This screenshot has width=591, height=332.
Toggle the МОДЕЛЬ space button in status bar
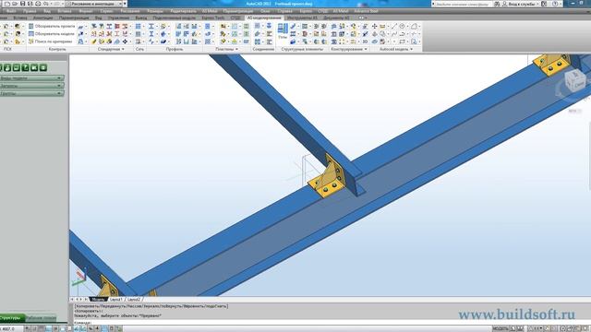coord(501,328)
